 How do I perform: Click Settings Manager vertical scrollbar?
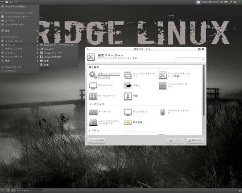click(204, 90)
